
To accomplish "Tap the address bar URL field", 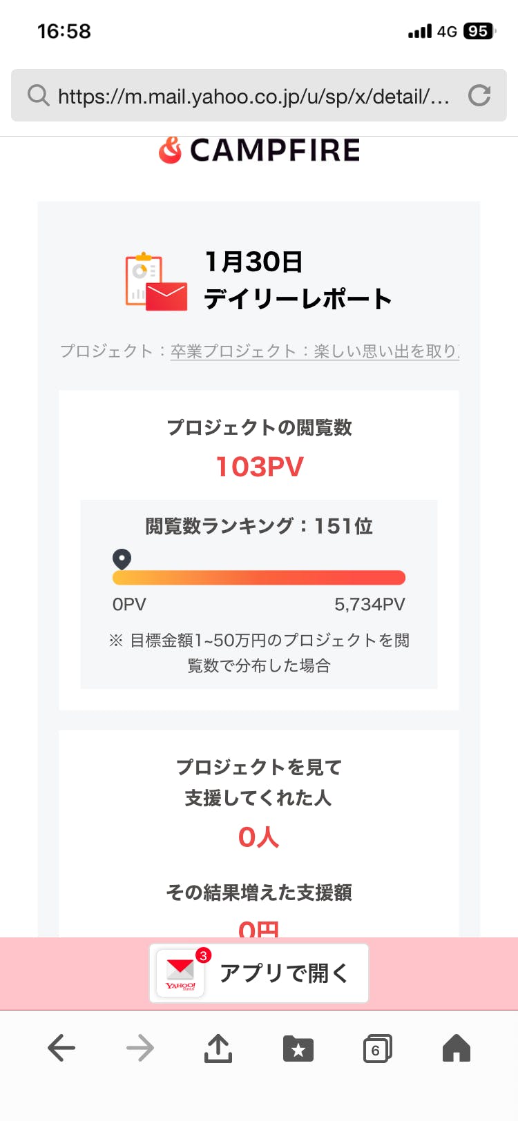I will pos(253,96).
